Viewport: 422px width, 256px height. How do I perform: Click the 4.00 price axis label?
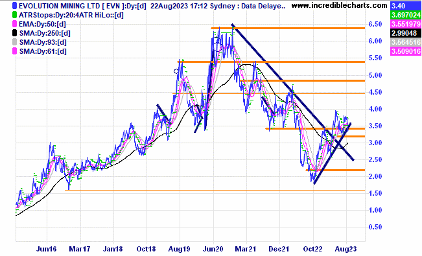tap(375, 109)
